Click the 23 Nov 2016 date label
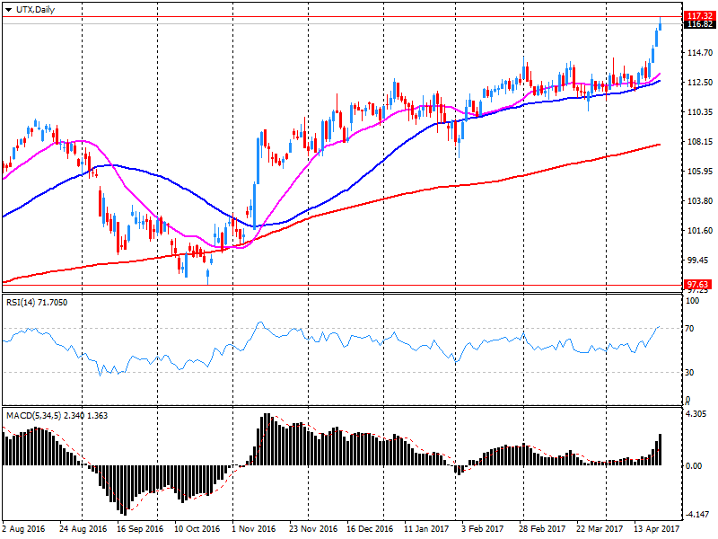Screen dimensions: 718x539 tap(313, 529)
